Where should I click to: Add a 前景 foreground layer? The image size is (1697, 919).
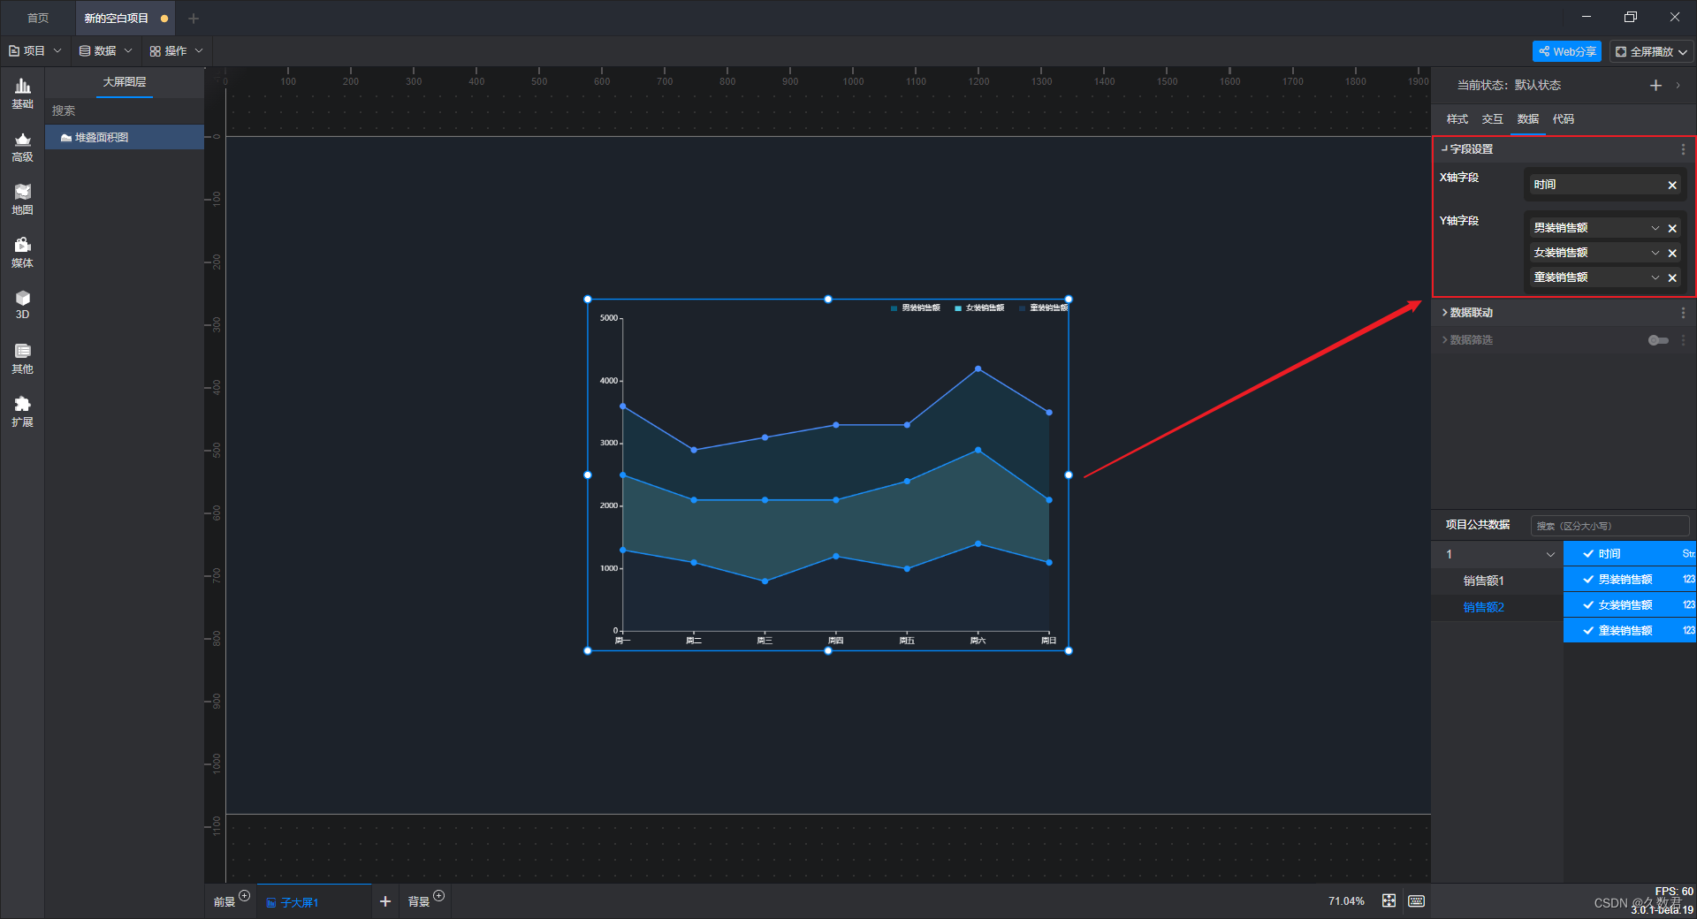click(245, 896)
